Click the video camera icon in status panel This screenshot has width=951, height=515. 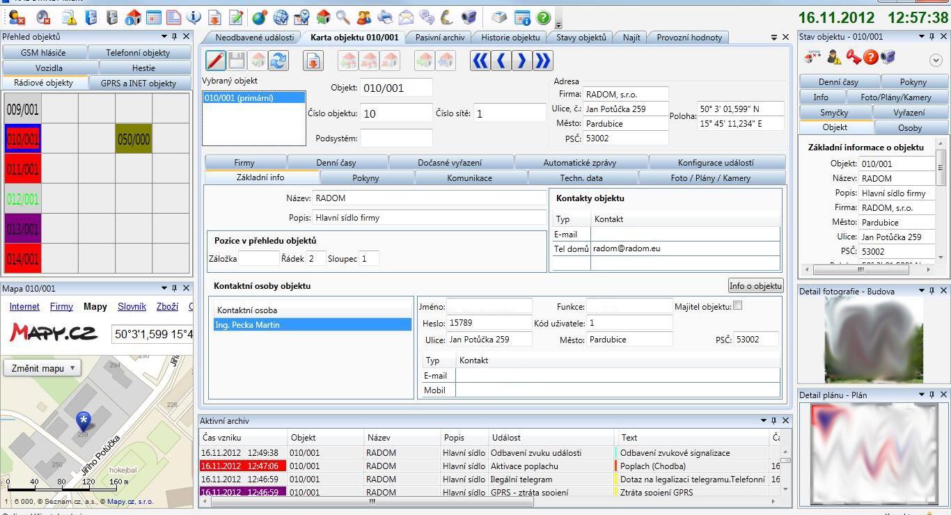pos(888,57)
